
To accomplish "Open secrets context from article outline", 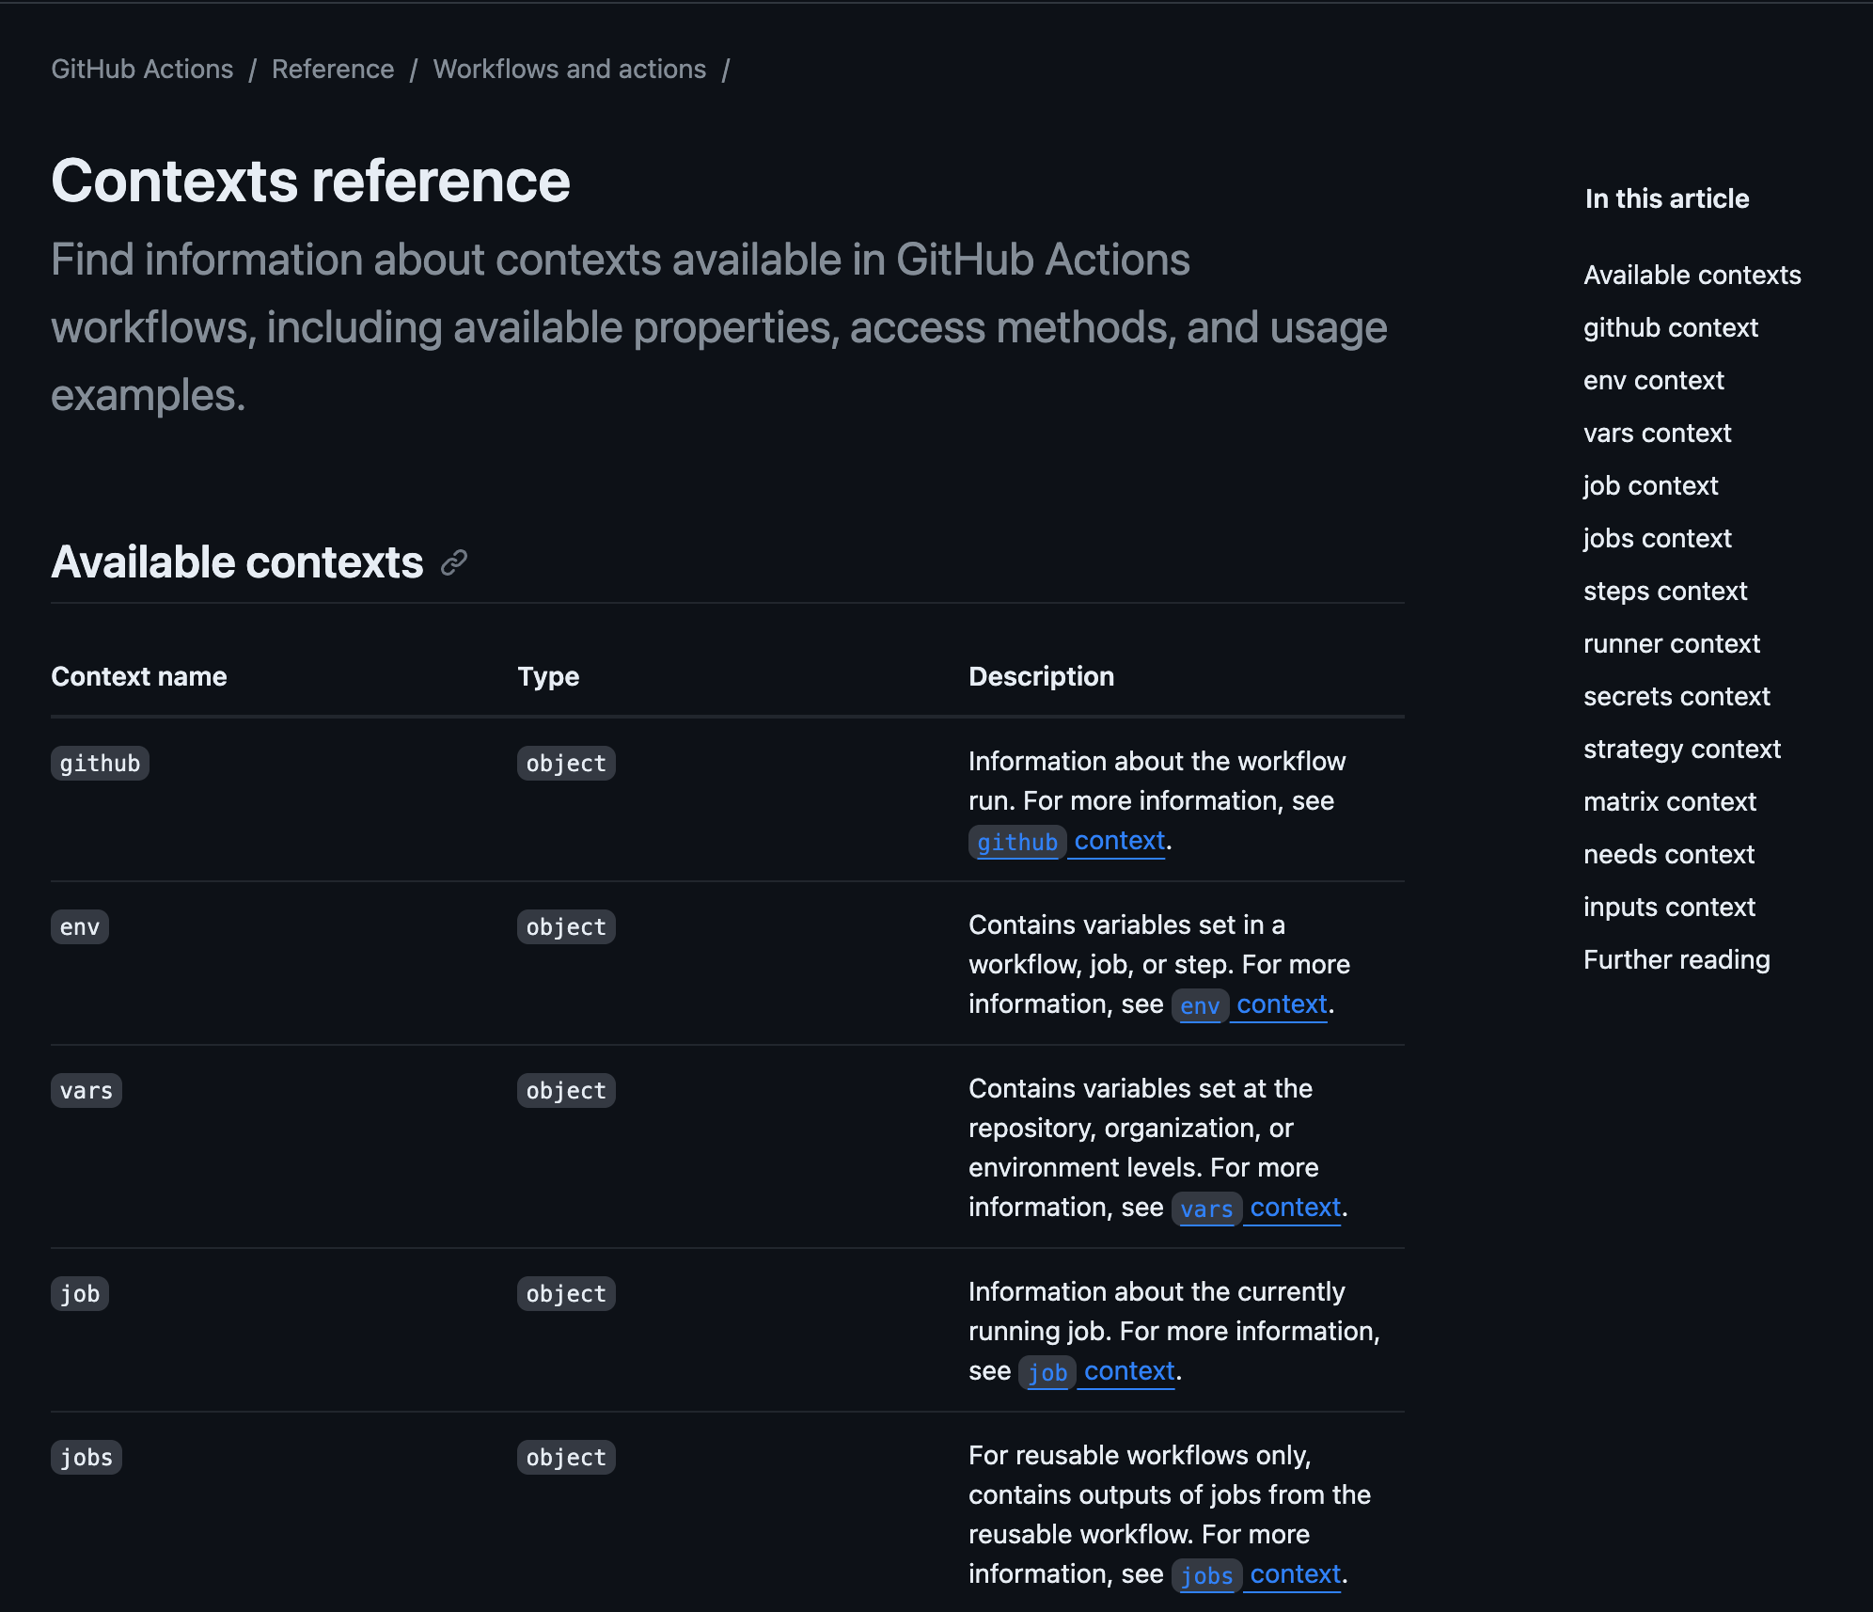I will click(x=1676, y=696).
